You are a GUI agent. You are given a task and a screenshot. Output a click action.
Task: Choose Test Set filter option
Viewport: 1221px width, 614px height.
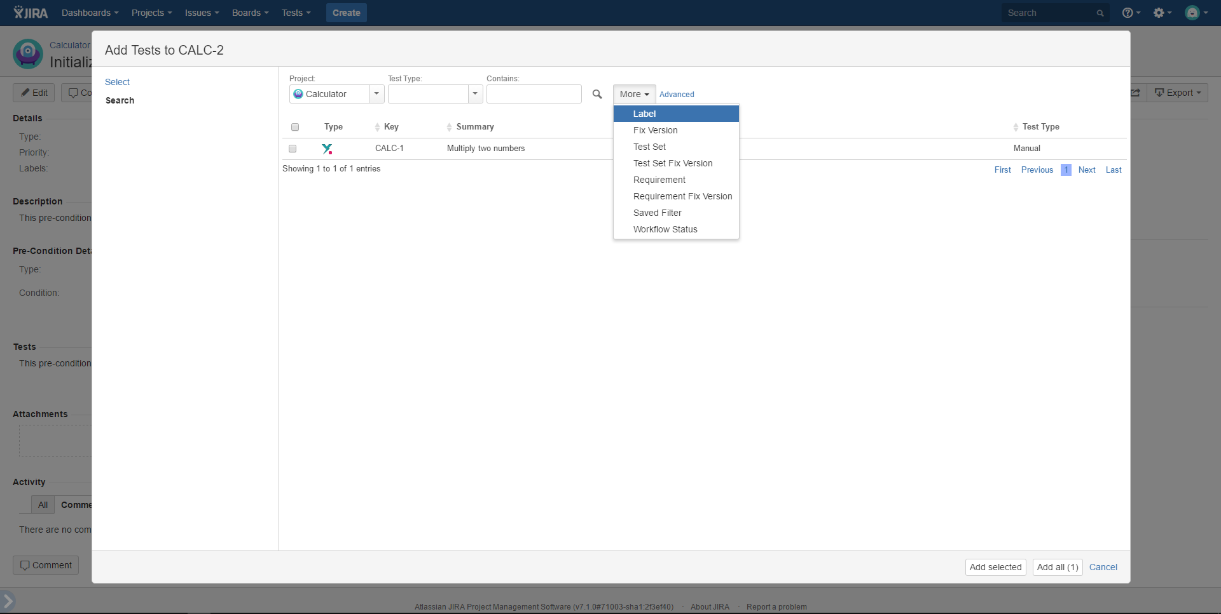point(676,147)
